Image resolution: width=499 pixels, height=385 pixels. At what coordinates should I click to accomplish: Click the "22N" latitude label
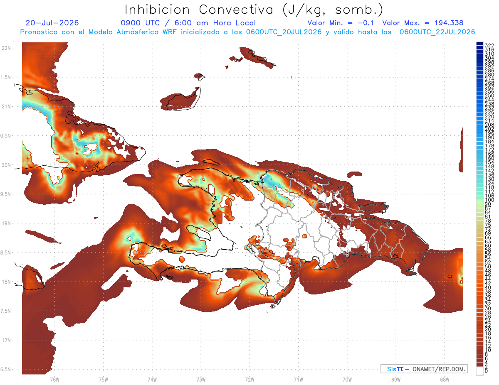point(6,48)
